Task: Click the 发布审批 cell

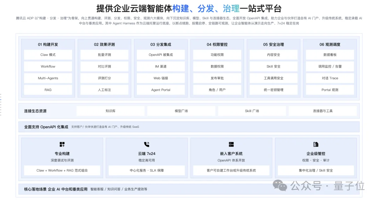Action: [217, 78]
